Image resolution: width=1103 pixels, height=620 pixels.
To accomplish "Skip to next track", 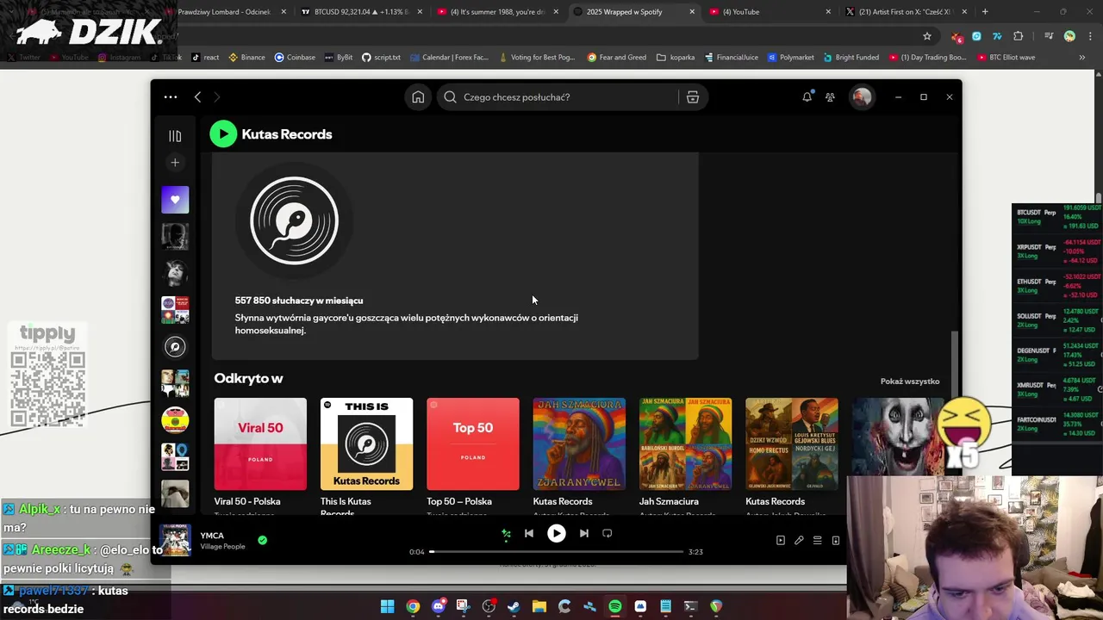I will coord(584,533).
